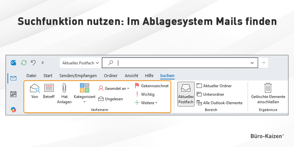Open the Datei menu tab
294x147 pixels.
point(31,76)
